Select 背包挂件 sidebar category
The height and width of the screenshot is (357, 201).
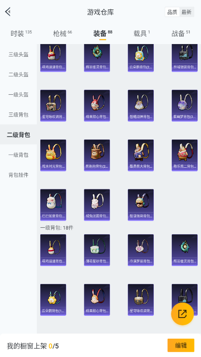pos(18,175)
